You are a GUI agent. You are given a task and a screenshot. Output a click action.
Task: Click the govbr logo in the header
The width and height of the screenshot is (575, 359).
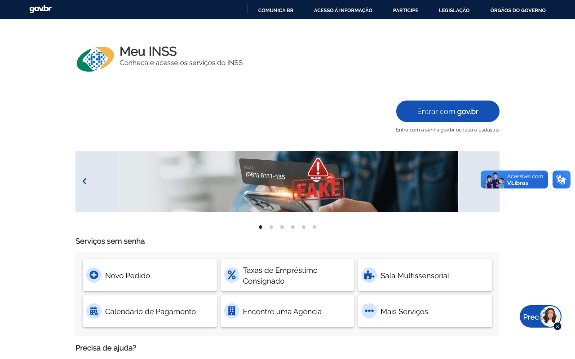pyautogui.click(x=40, y=9)
